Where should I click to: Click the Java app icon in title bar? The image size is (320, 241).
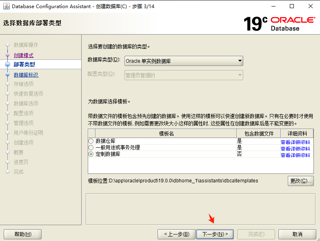[x=7, y=7]
